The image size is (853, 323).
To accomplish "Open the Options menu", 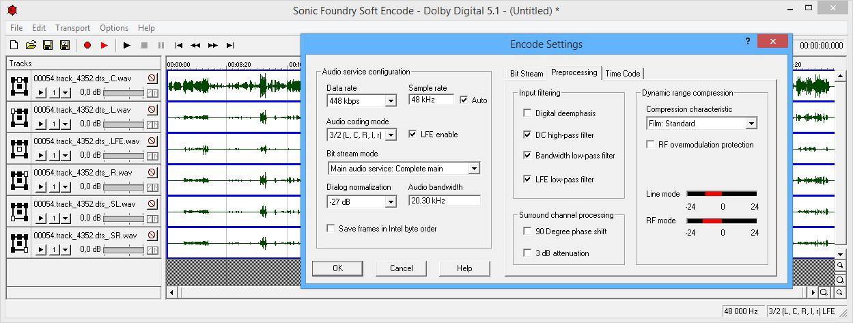I will click(114, 28).
